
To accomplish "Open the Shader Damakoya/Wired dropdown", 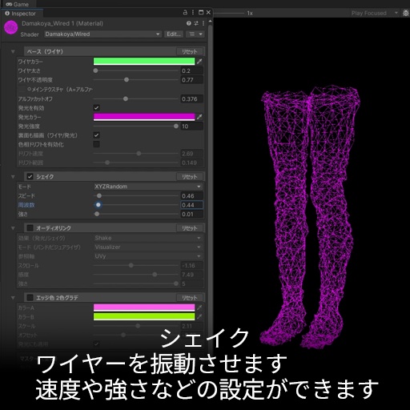I will click(102, 34).
